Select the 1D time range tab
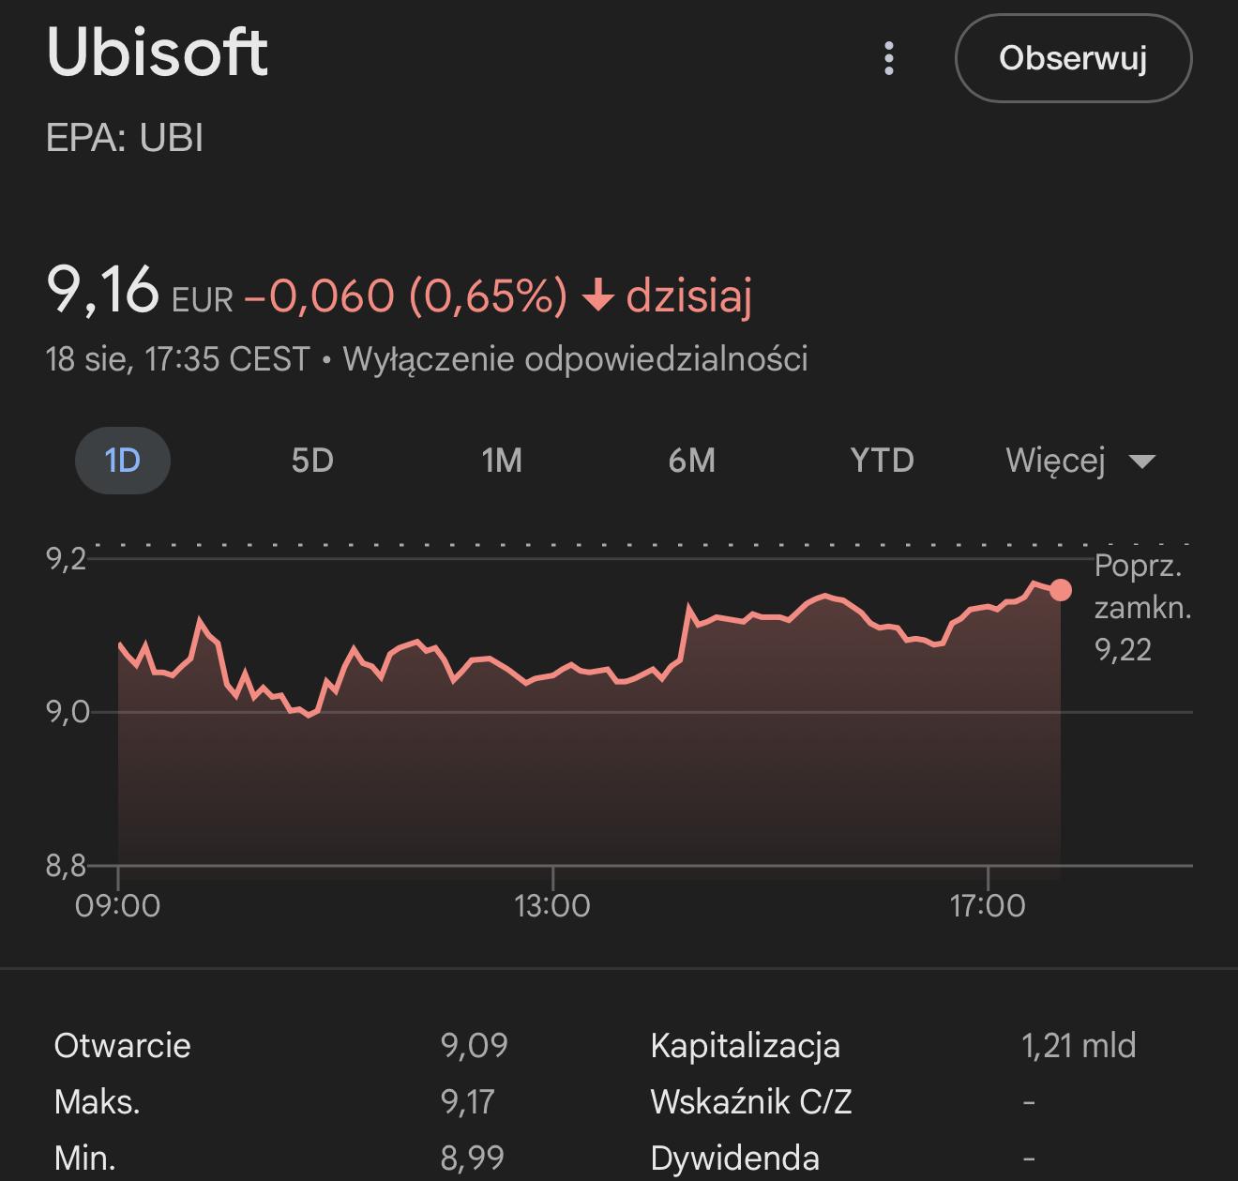This screenshot has width=1238, height=1181. tap(122, 461)
